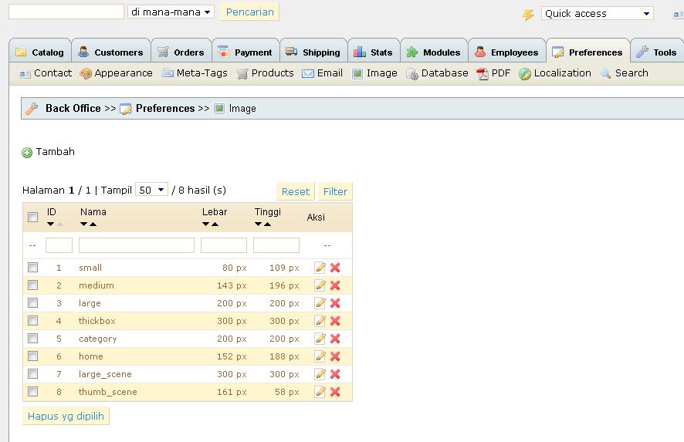Click the Reset filter button
The height and width of the screenshot is (442, 684).
pyautogui.click(x=296, y=191)
